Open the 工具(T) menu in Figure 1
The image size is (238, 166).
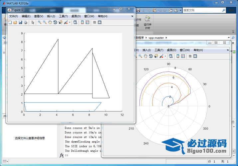63,16
